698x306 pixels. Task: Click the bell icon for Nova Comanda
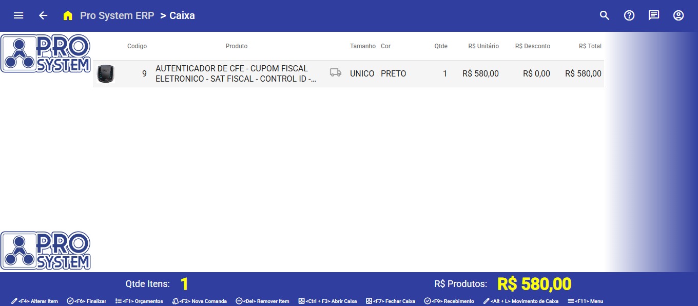[176, 301]
